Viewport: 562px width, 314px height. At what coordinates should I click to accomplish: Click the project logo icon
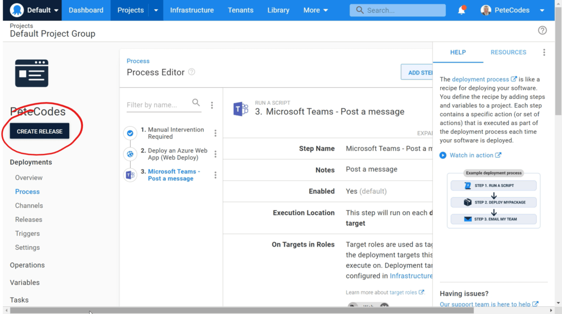[x=31, y=73]
